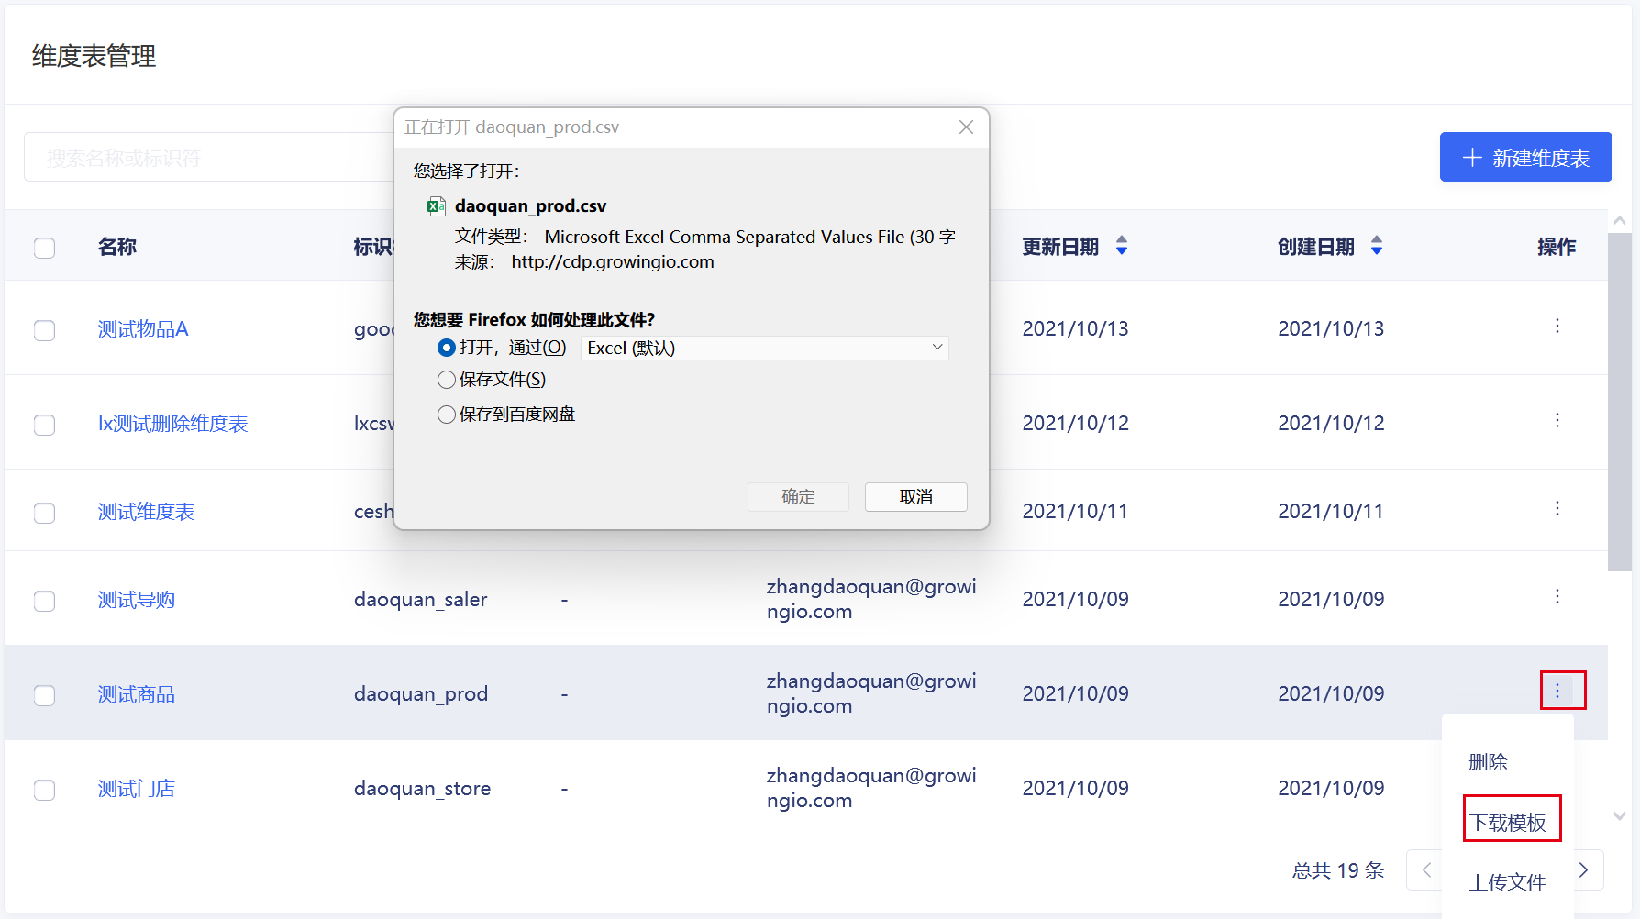Click the scrollbar up arrow
This screenshot has width=1640, height=919.
pyautogui.click(x=1620, y=220)
